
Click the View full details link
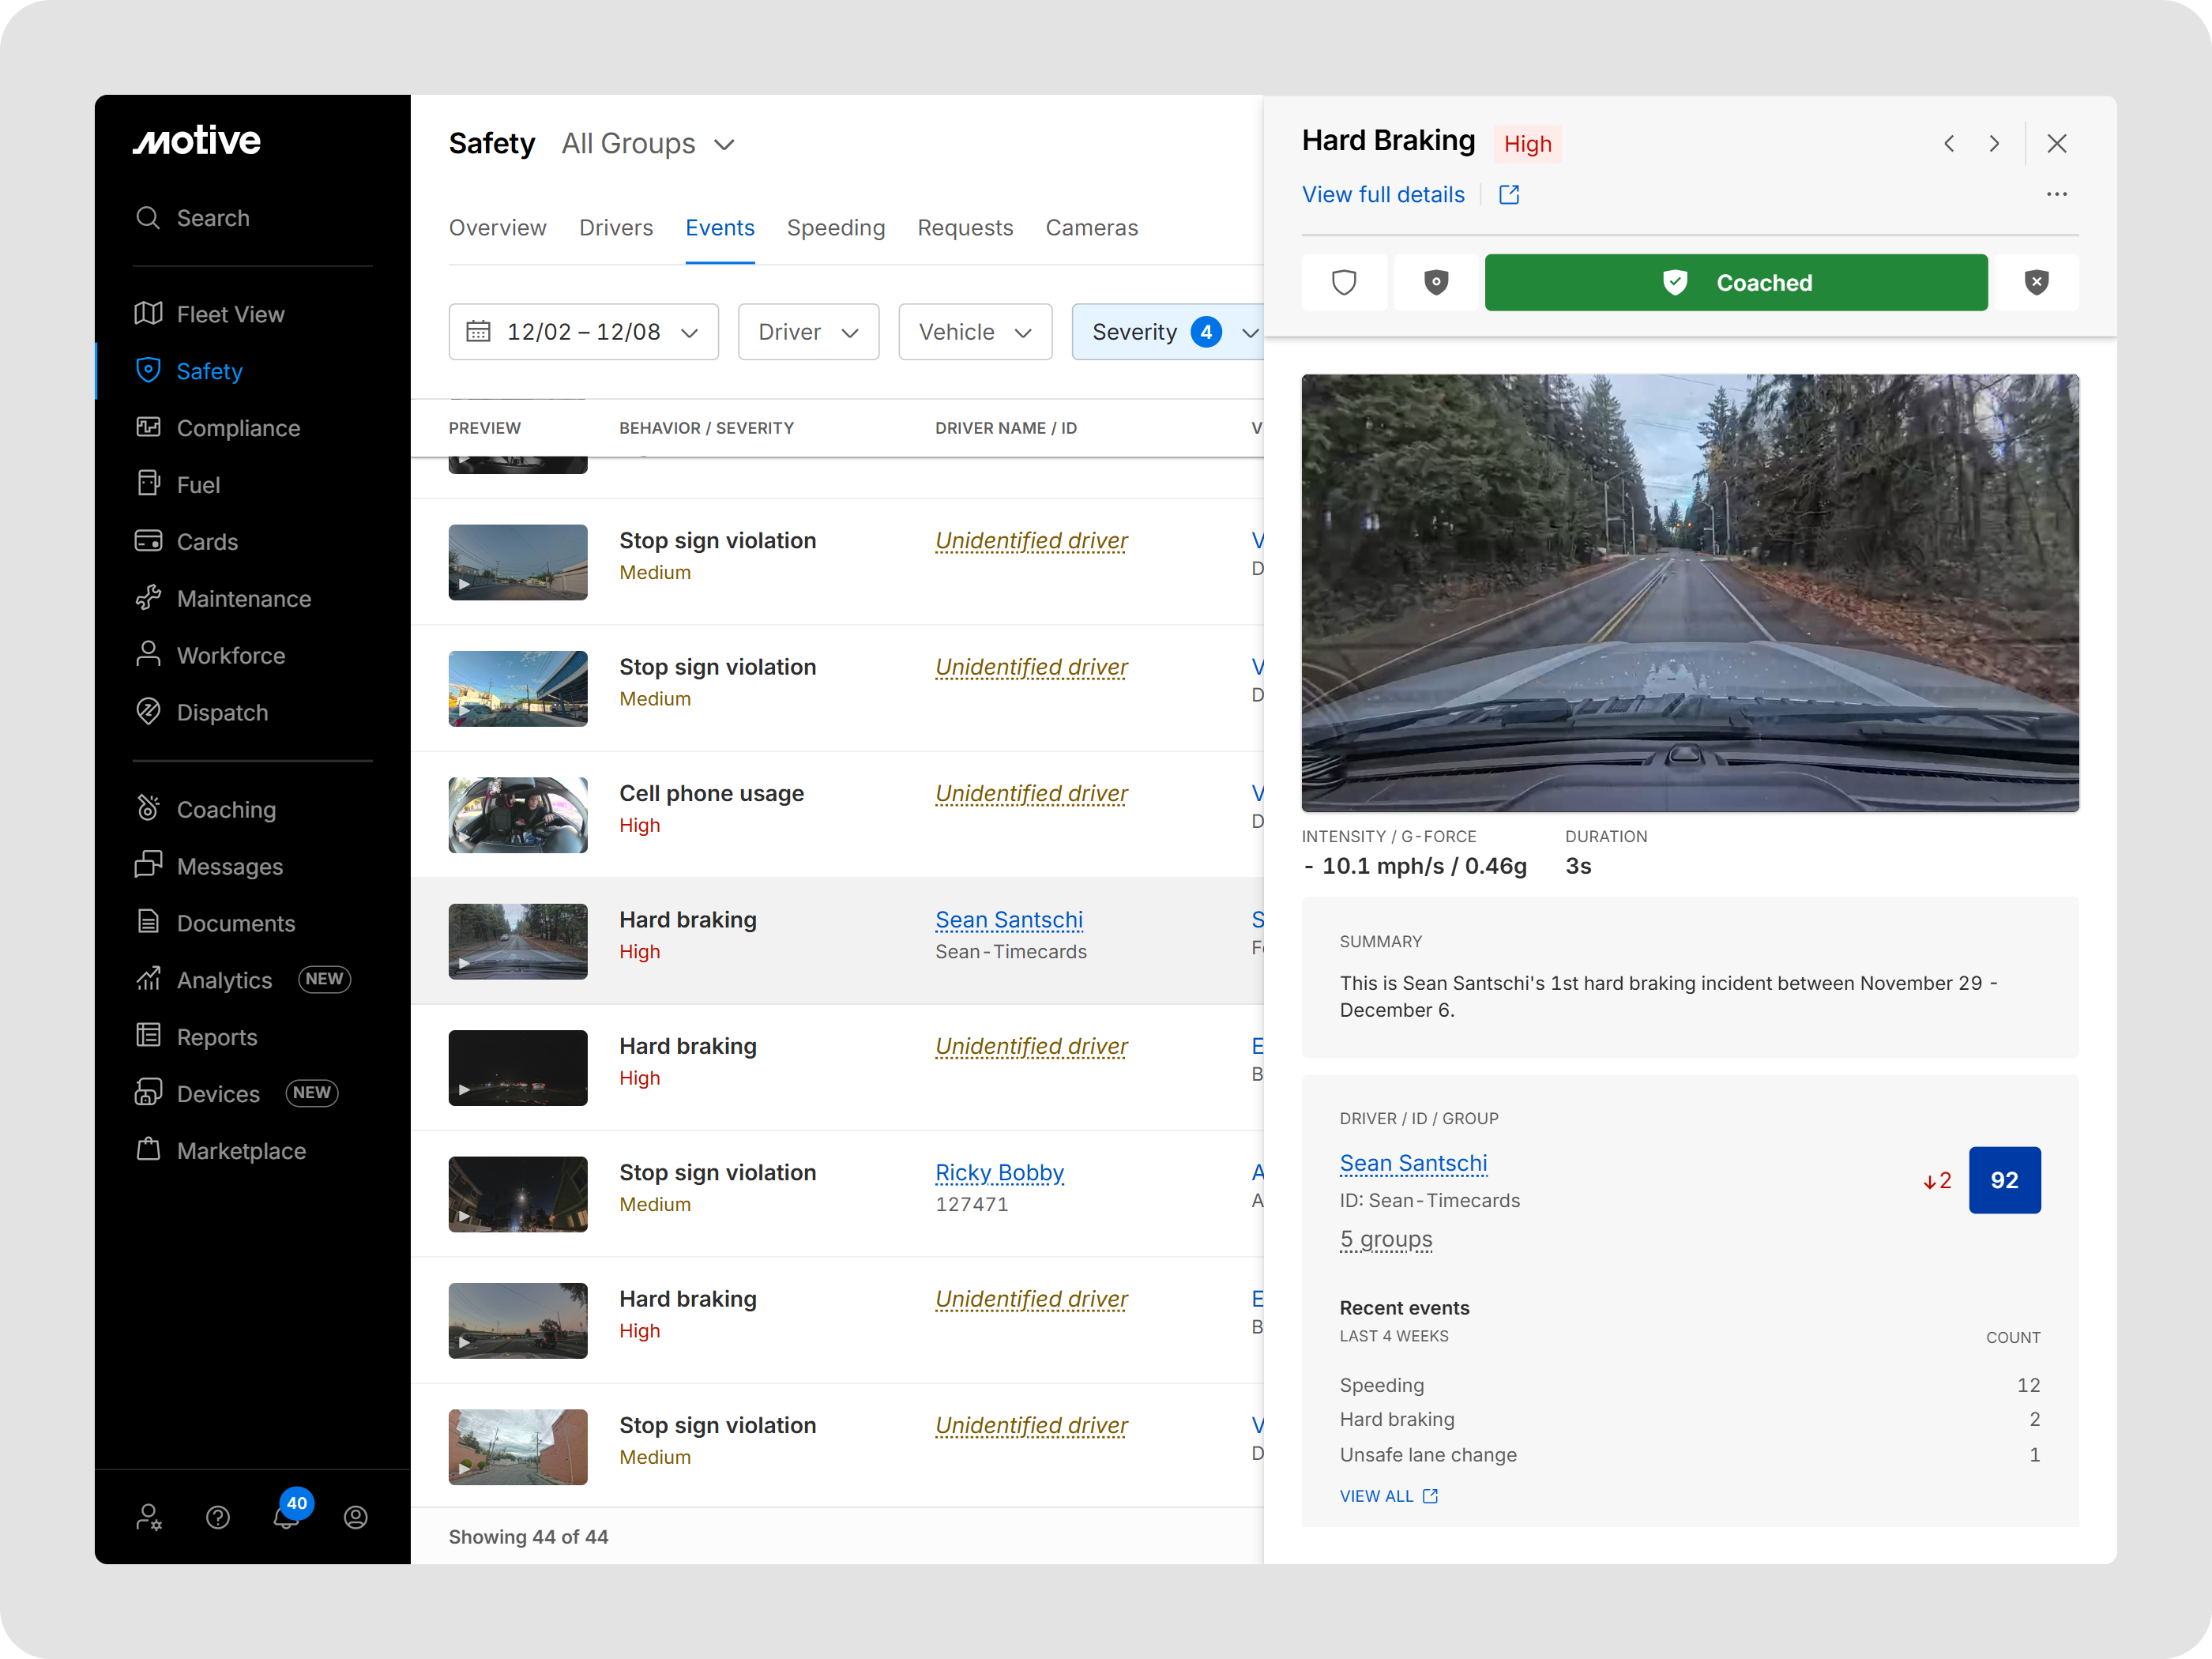click(x=1383, y=195)
